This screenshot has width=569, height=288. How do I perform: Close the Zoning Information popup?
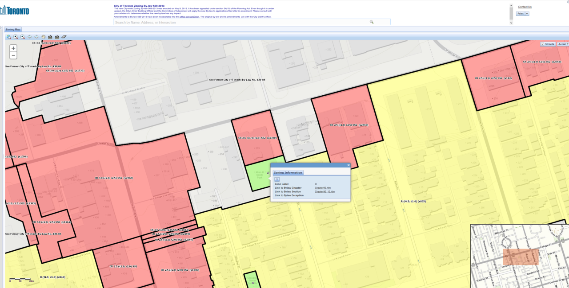[349, 165]
